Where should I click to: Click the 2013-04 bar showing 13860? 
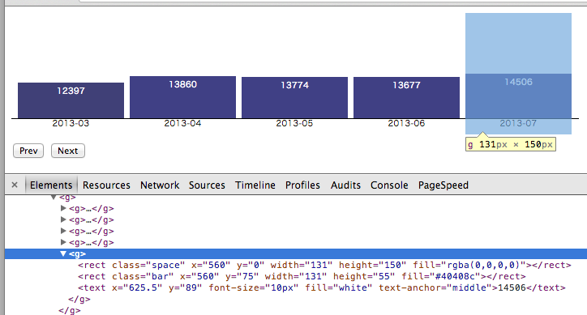[x=182, y=97]
